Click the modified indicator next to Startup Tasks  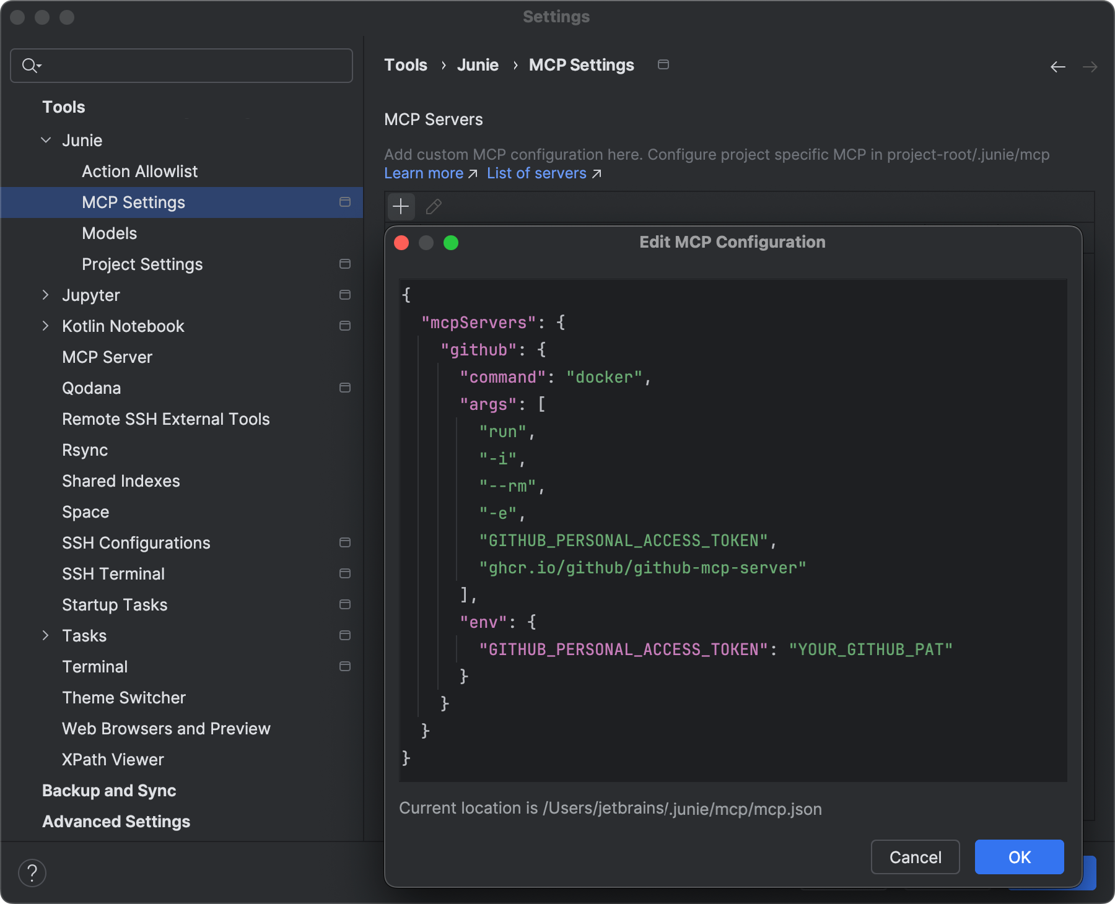tap(345, 604)
